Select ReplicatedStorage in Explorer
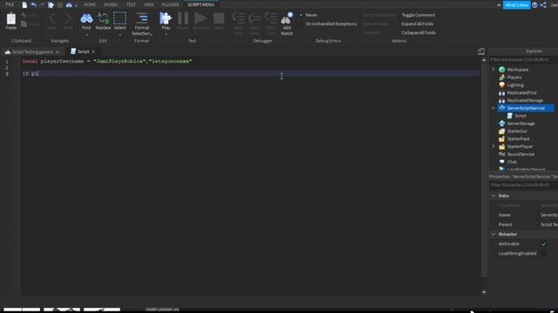The height and width of the screenshot is (313, 558). tap(525, 101)
